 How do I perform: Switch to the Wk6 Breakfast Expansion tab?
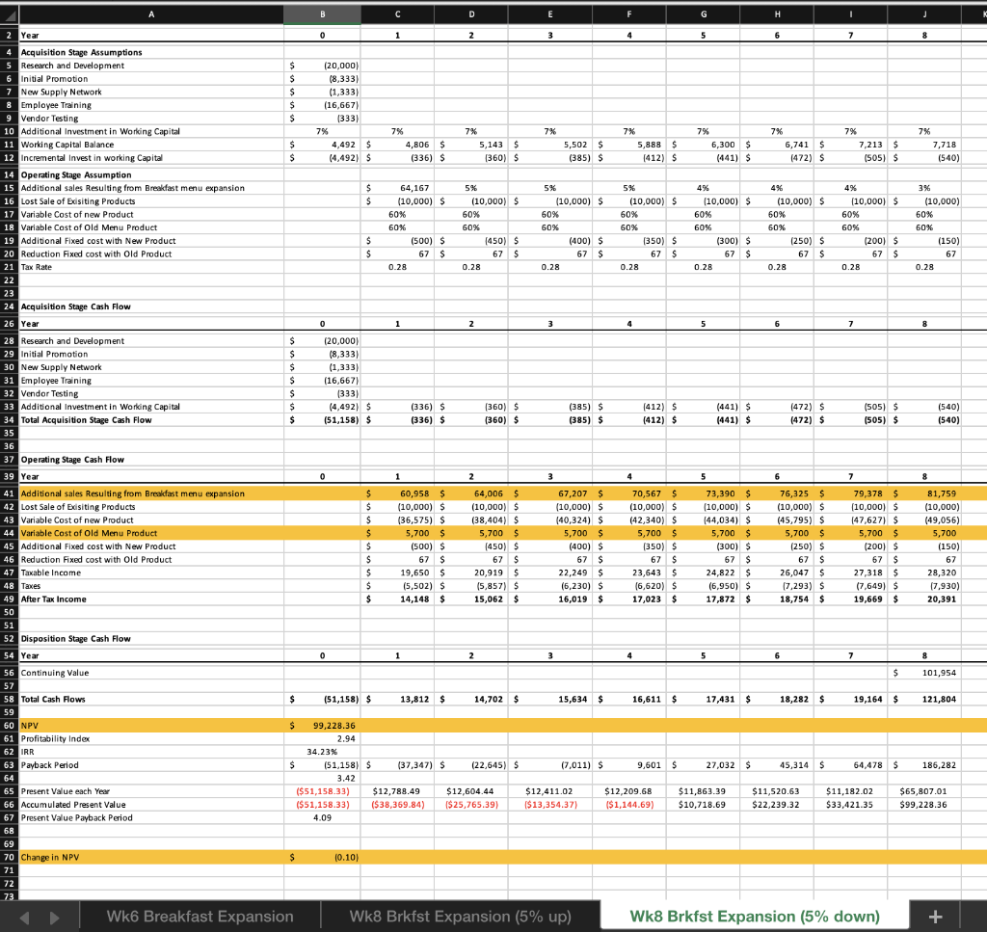tap(200, 916)
